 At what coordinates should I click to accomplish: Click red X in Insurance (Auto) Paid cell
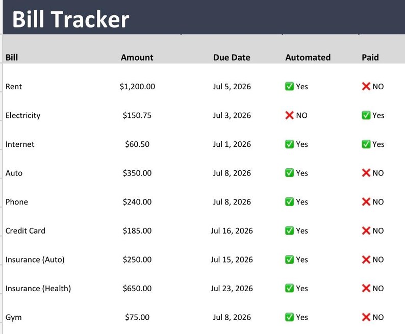366,260
